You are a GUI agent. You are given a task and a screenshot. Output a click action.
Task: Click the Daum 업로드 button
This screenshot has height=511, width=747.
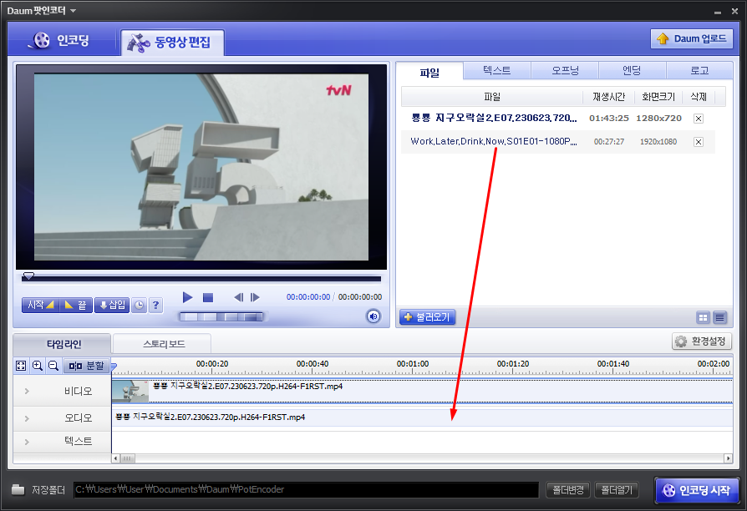pyautogui.click(x=691, y=38)
